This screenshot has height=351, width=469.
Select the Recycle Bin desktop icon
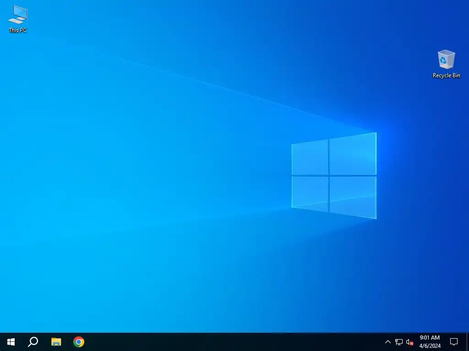(x=446, y=64)
